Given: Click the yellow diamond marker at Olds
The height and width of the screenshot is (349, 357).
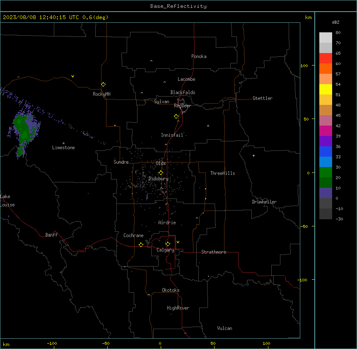Looking at the screenshot, I should (x=161, y=173).
